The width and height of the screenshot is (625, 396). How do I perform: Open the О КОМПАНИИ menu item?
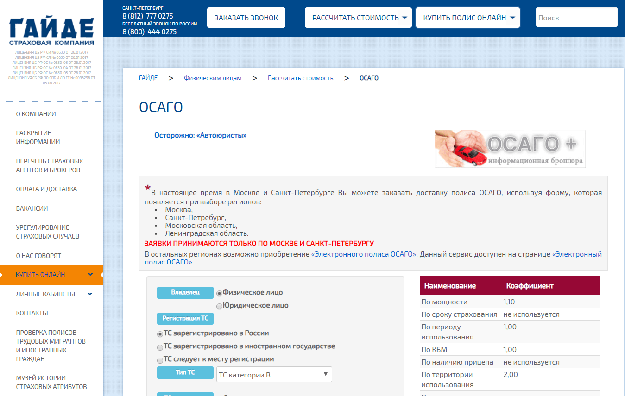tap(36, 114)
